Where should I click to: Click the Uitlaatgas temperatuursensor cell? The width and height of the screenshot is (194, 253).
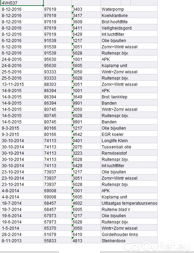(x=129, y=203)
